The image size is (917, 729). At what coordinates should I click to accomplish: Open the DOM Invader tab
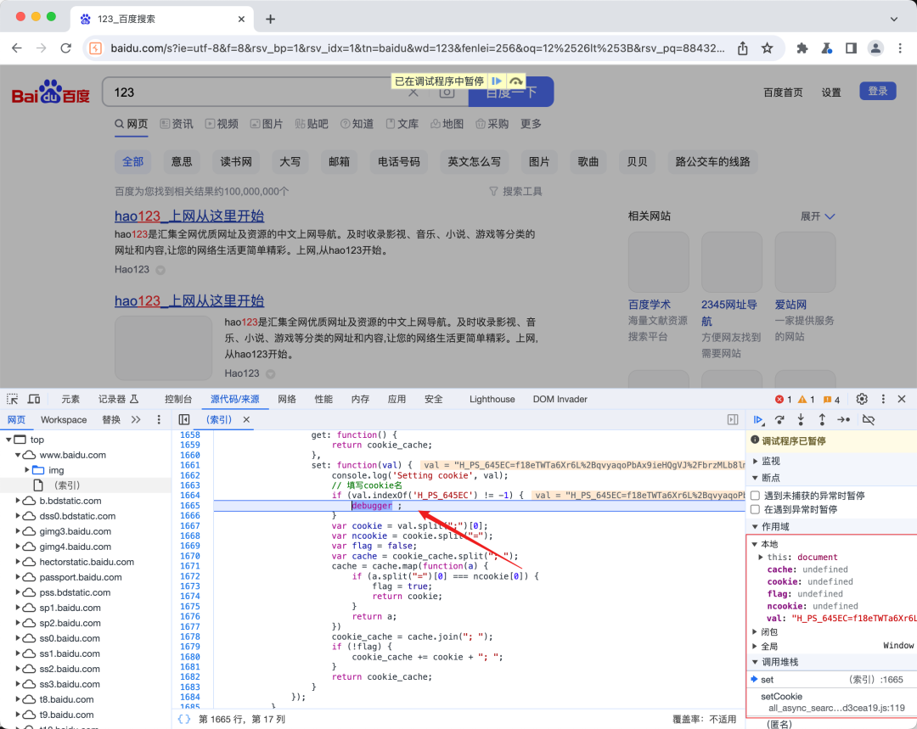[560, 399]
